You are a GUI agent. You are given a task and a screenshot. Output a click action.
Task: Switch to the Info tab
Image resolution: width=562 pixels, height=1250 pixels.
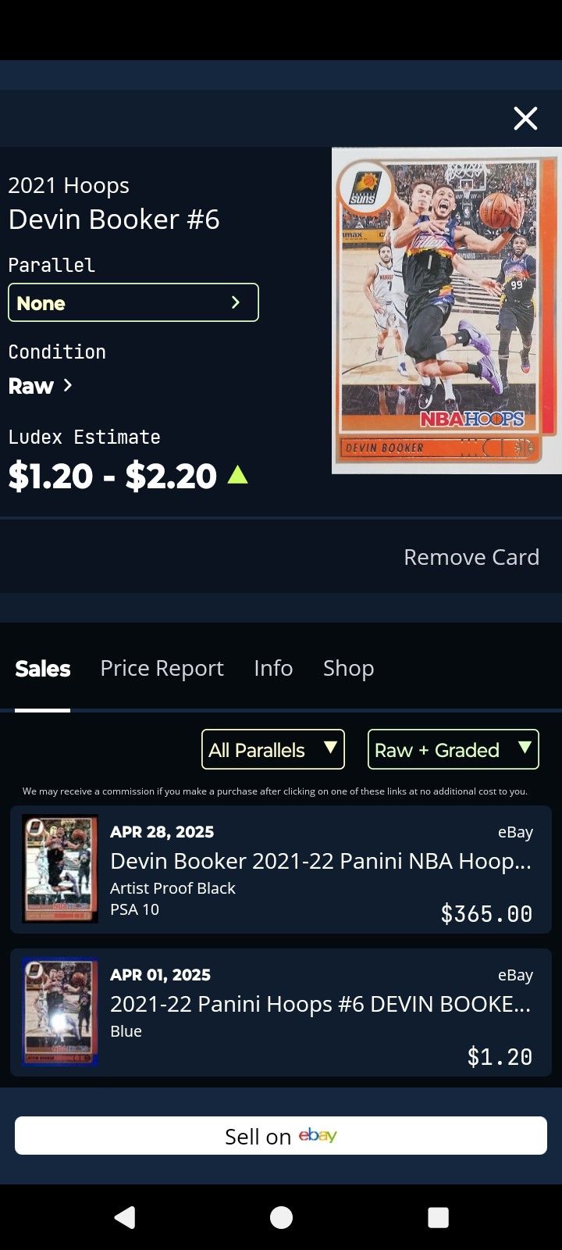click(273, 668)
